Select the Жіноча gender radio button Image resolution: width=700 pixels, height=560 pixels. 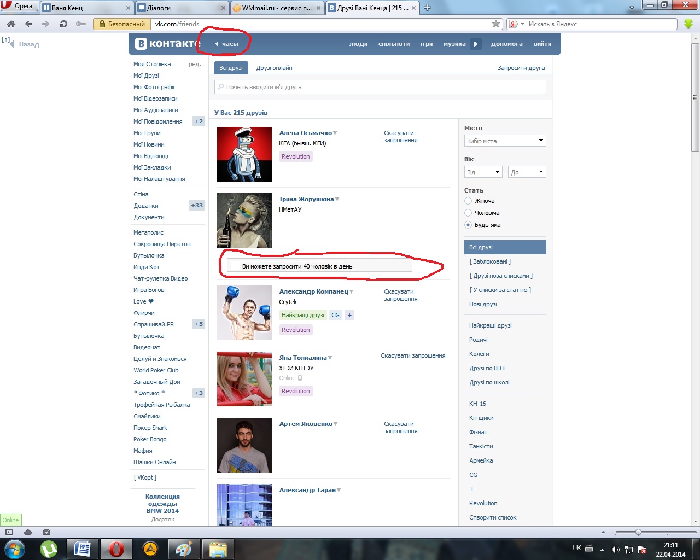click(468, 201)
